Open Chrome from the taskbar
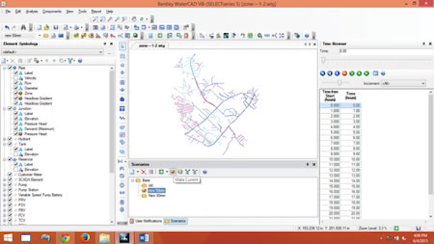The height and width of the screenshot is (244, 434). [65, 238]
